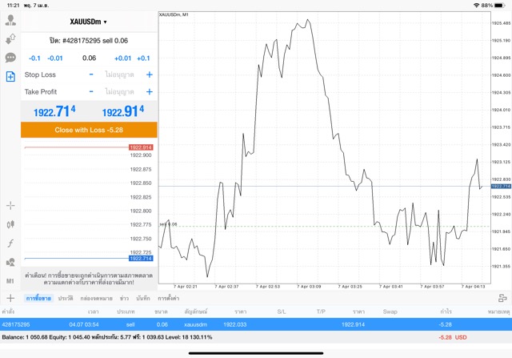This screenshot has width=512, height=358.
Task: Open the accounts profile icon in sidebar
Action: point(10,20)
